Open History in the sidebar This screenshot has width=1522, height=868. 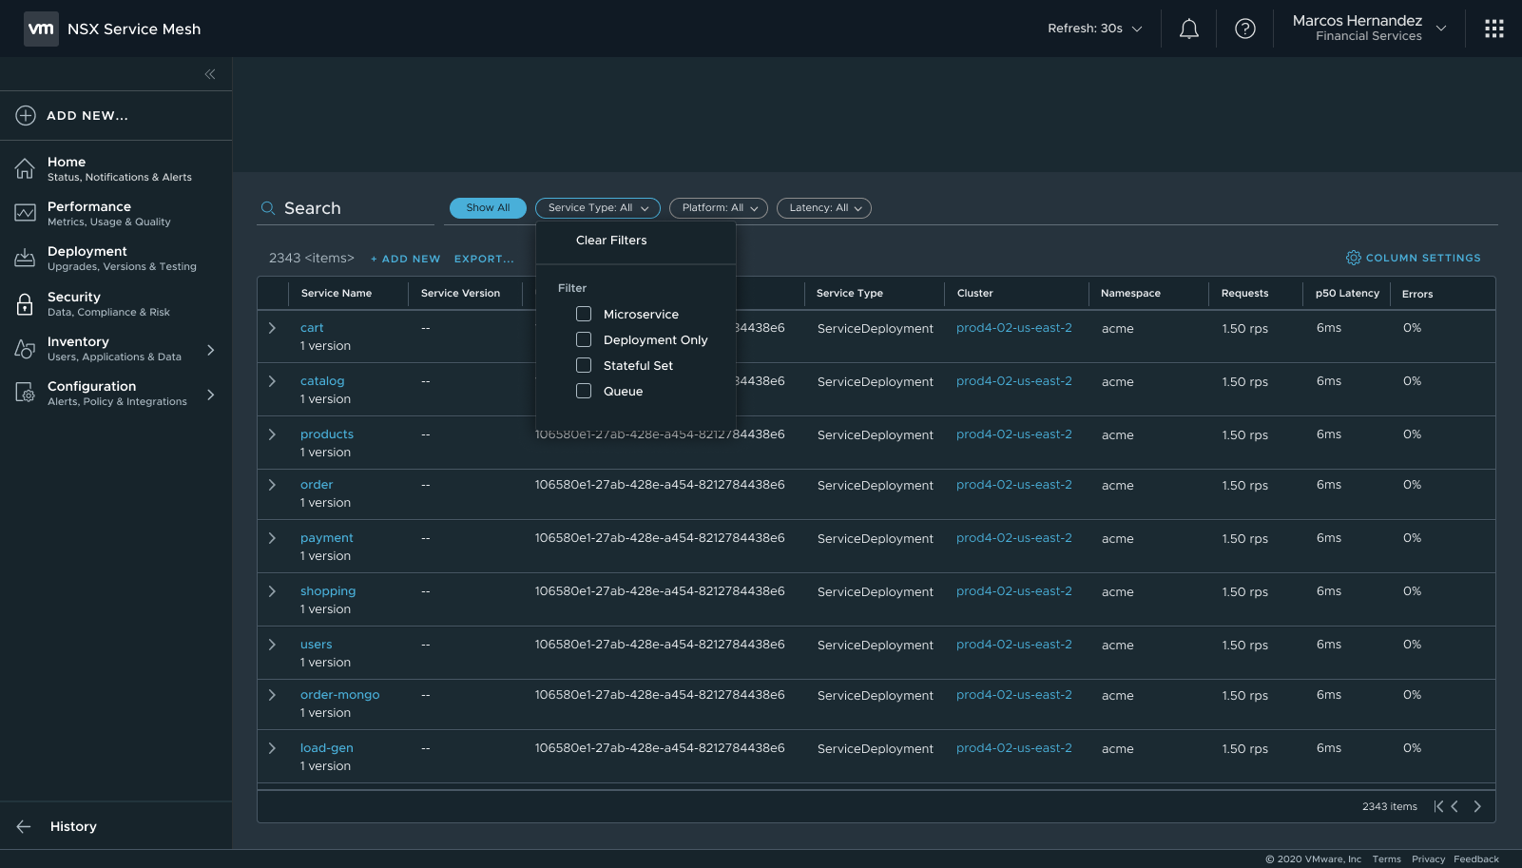[73, 826]
